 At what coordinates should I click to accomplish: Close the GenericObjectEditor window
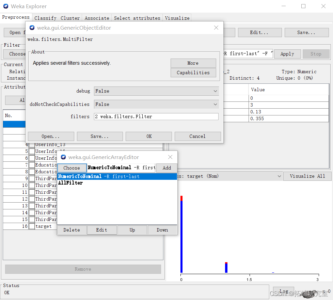coord(216,28)
